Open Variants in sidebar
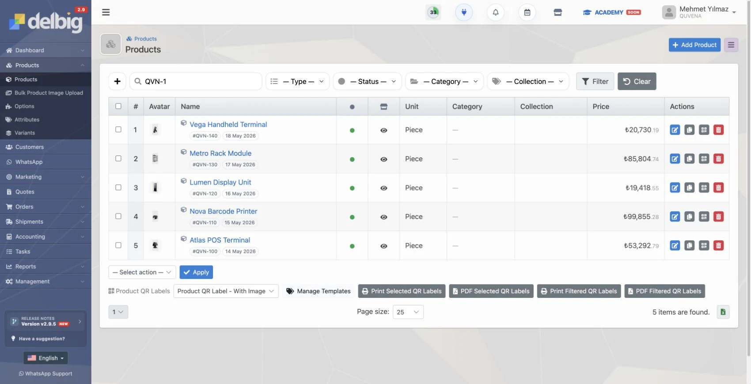The width and height of the screenshot is (751, 384). coord(46,133)
